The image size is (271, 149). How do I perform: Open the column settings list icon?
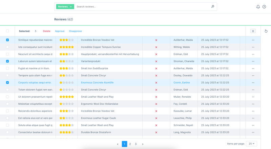[253, 31]
